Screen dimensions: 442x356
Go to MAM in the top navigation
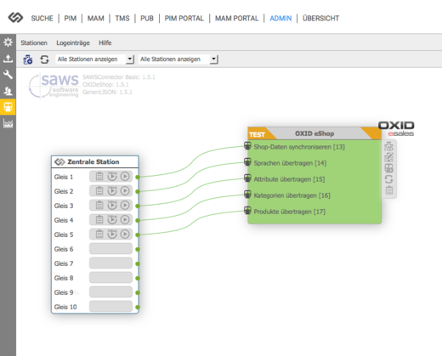[x=96, y=19]
